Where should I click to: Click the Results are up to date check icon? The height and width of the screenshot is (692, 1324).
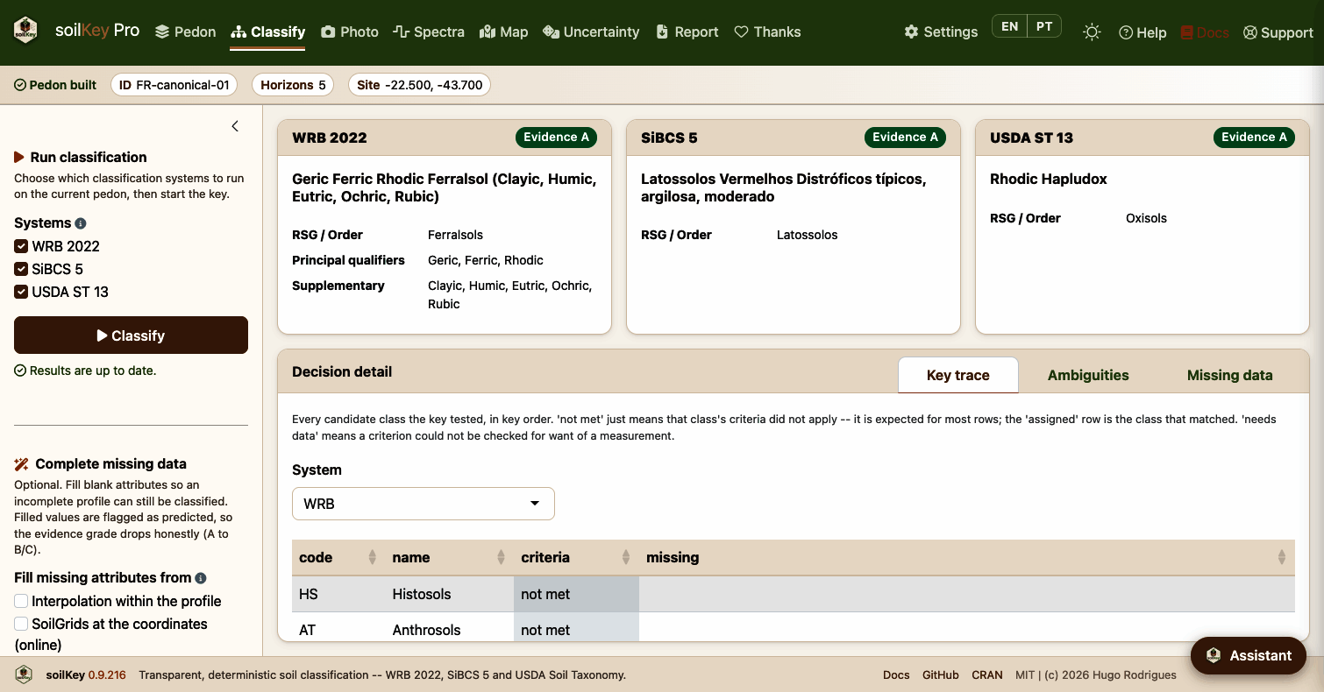20,371
